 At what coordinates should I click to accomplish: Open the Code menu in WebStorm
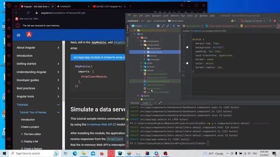click(x=166, y=16)
